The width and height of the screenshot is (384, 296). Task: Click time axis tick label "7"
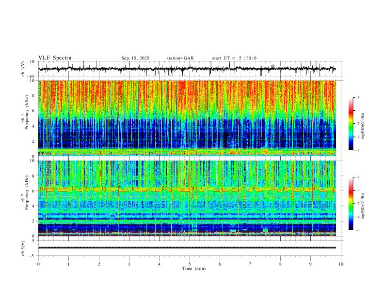[250, 264]
